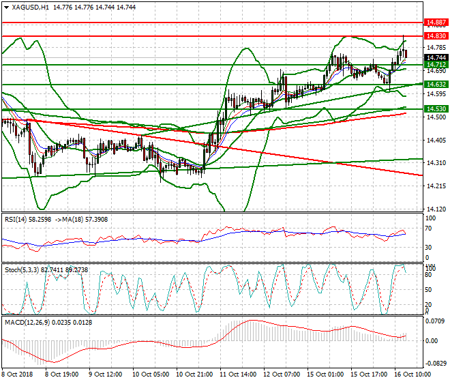Click the RSI 30 level scale value
Screen dimensions: 450x382
(x=428, y=248)
